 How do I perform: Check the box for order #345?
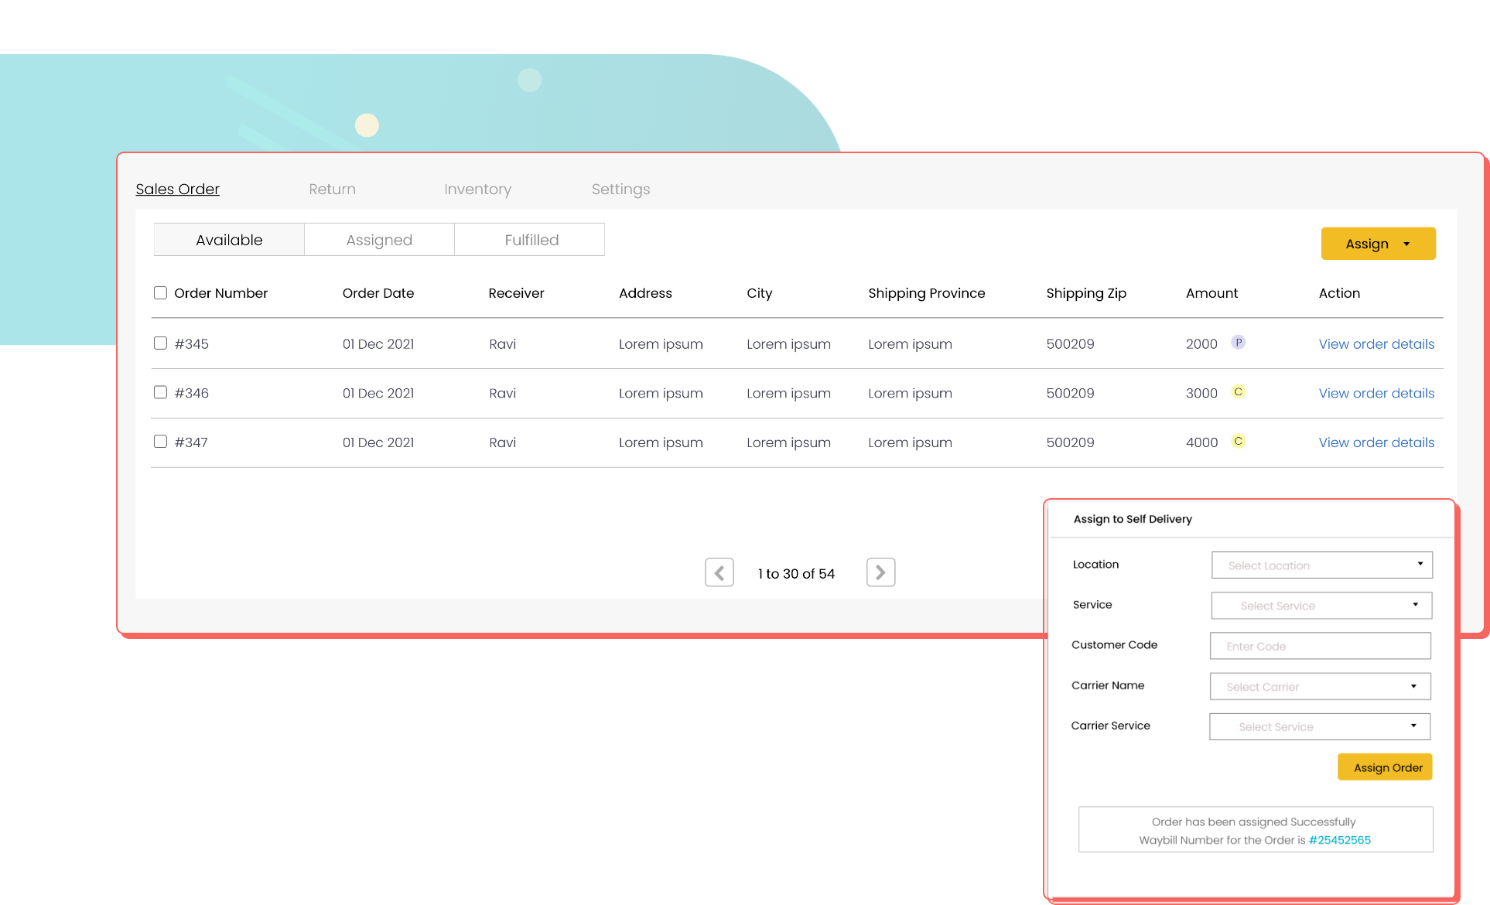click(160, 343)
